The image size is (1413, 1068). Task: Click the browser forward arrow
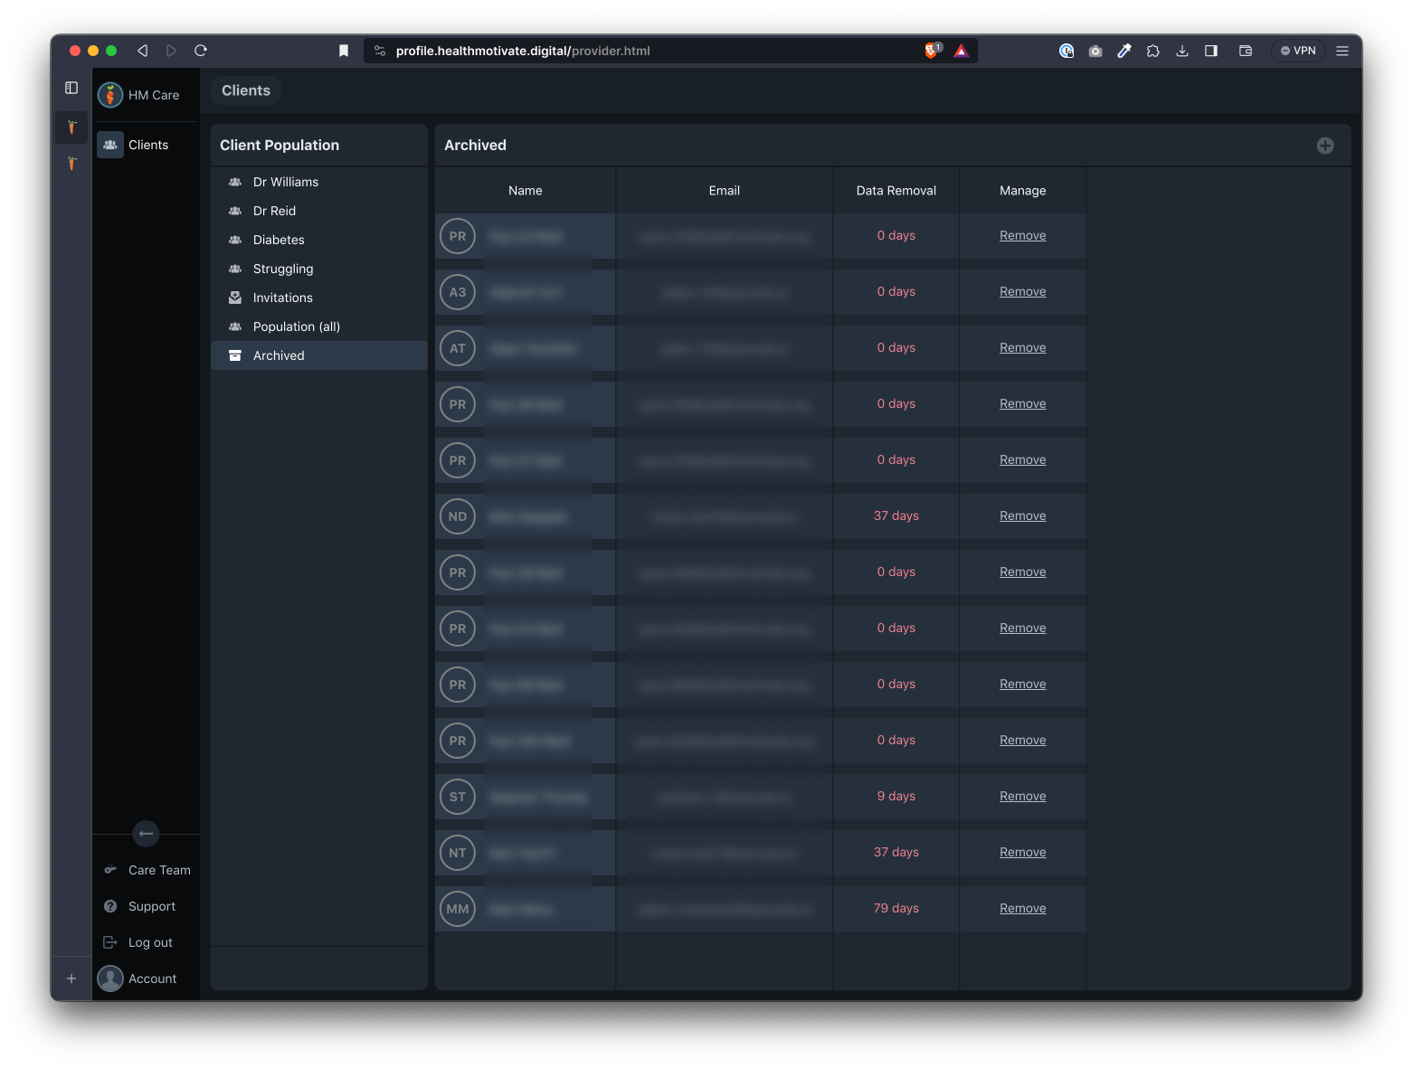tap(171, 51)
